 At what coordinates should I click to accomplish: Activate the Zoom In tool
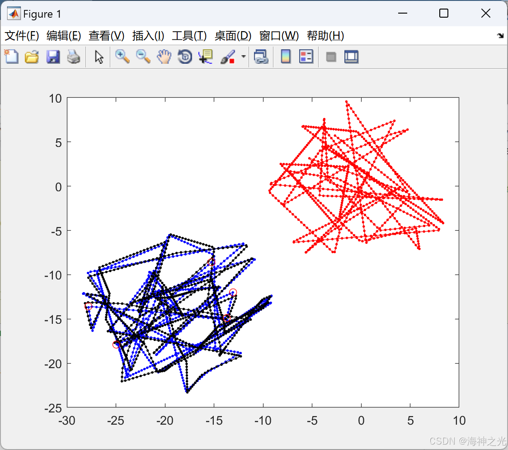(x=122, y=57)
